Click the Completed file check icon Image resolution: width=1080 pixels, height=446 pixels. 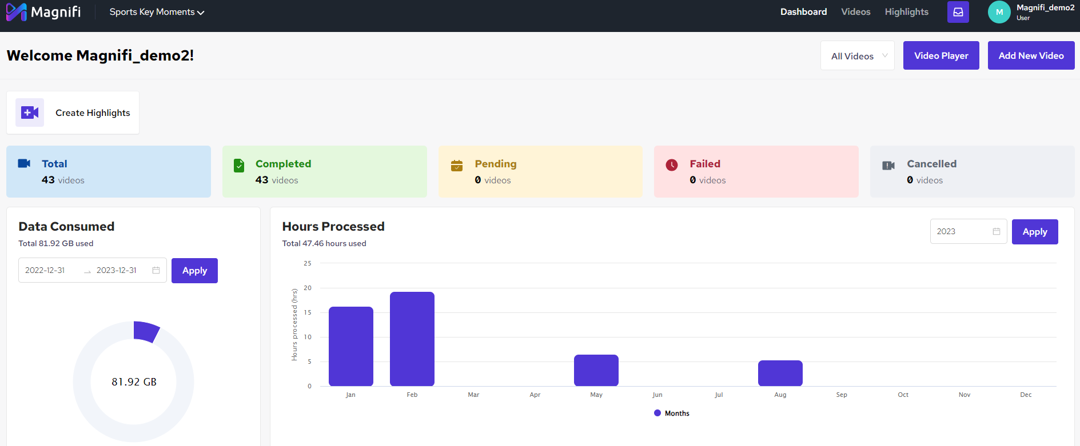239,166
